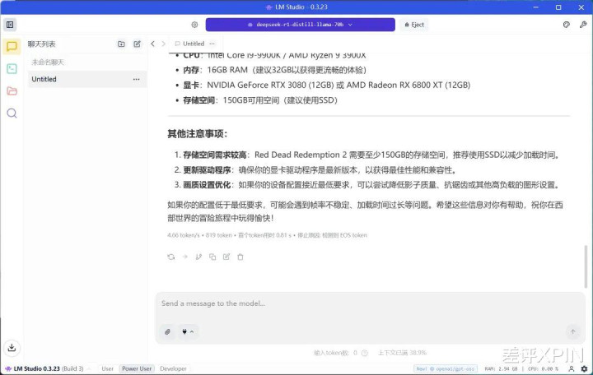The image size is (593, 375).
Task: Click the 聊天列表 header
Action: (x=42, y=44)
